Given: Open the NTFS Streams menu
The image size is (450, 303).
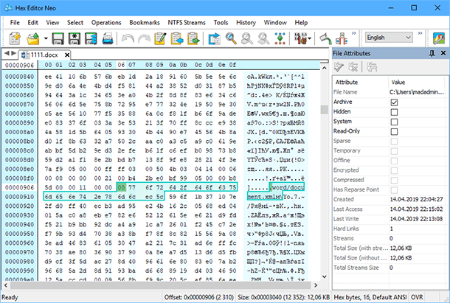Looking at the screenshot, I should click(187, 22).
